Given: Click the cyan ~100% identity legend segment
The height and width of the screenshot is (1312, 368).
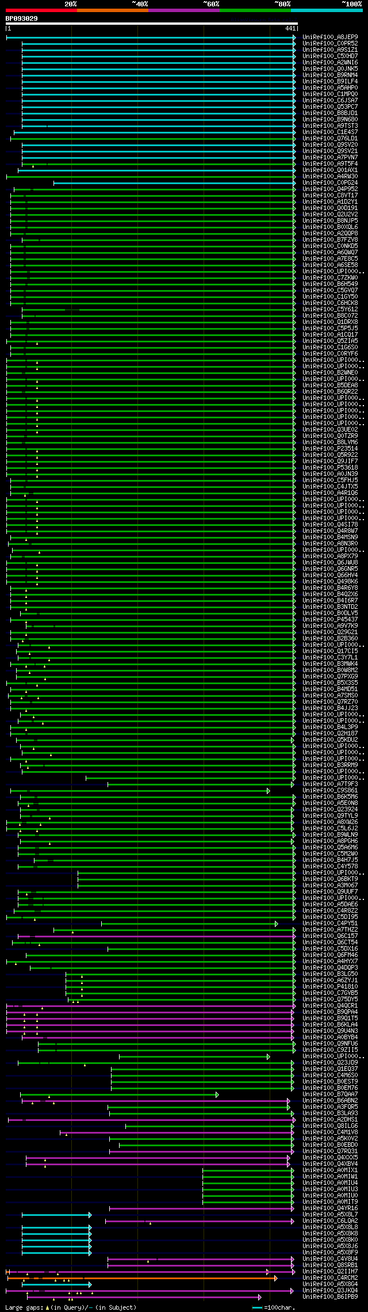Looking at the screenshot, I should 326,10.
